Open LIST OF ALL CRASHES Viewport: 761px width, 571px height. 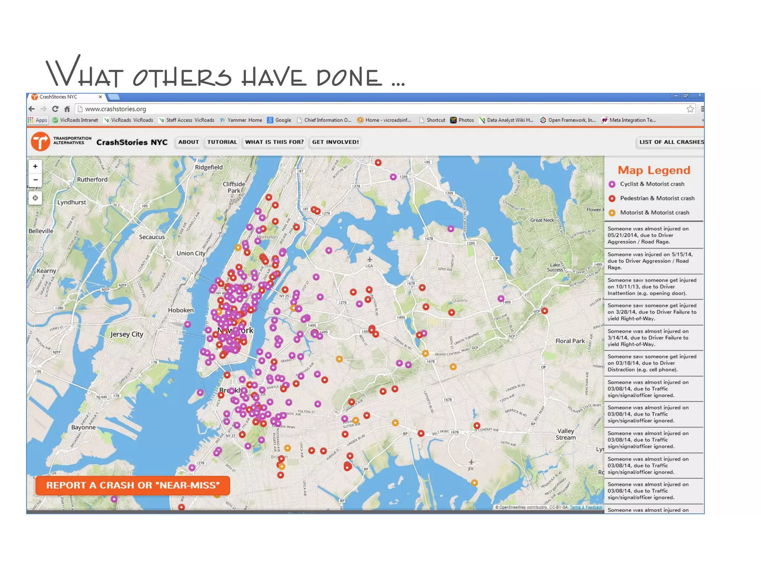click(x=671, y=142)
